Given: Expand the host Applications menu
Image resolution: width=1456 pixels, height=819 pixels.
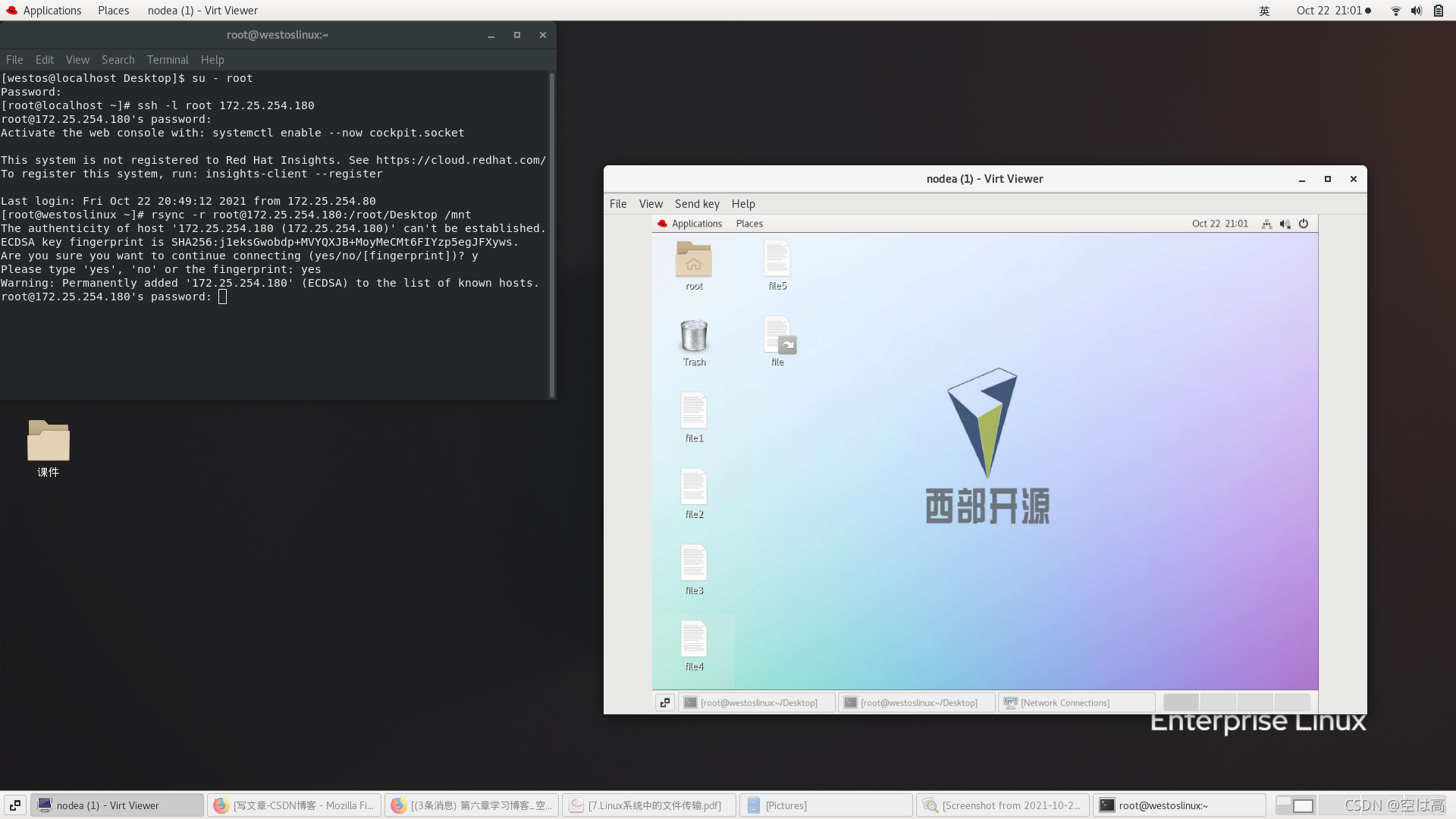Looking at the screenshot, I should tap(44, 11).
